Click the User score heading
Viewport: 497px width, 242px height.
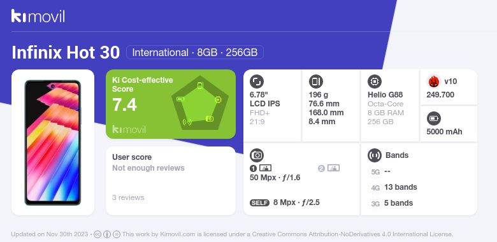pos(132,157)
